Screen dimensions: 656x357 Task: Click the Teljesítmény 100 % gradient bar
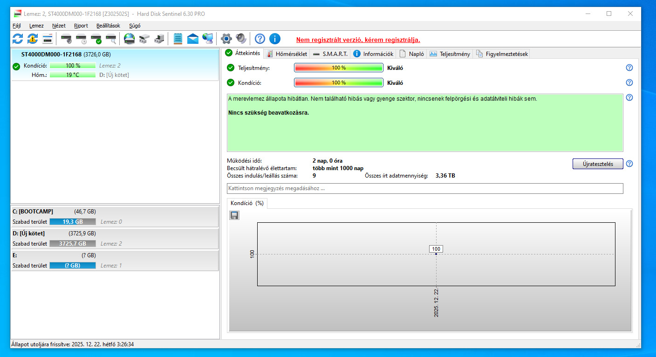[x=339, y=68]
